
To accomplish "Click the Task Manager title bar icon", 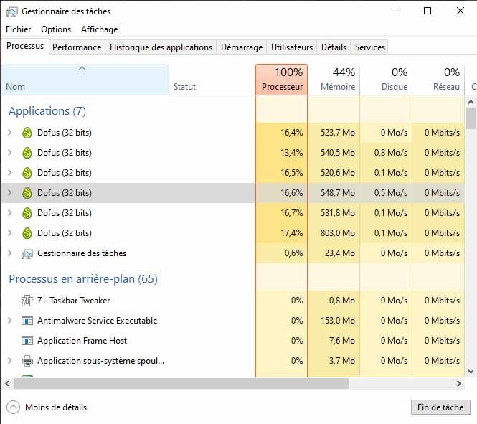I will coord(12,11).
